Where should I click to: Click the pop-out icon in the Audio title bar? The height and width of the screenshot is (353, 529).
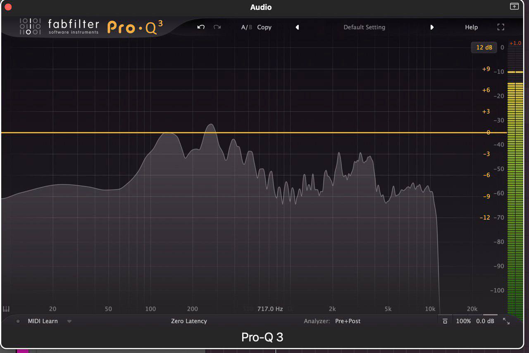[x=514, y=6]
